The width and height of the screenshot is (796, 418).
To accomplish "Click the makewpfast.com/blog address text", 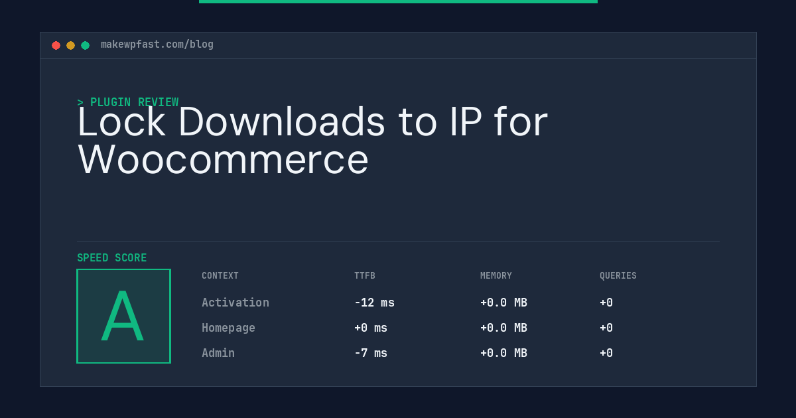I will (157, 44).
